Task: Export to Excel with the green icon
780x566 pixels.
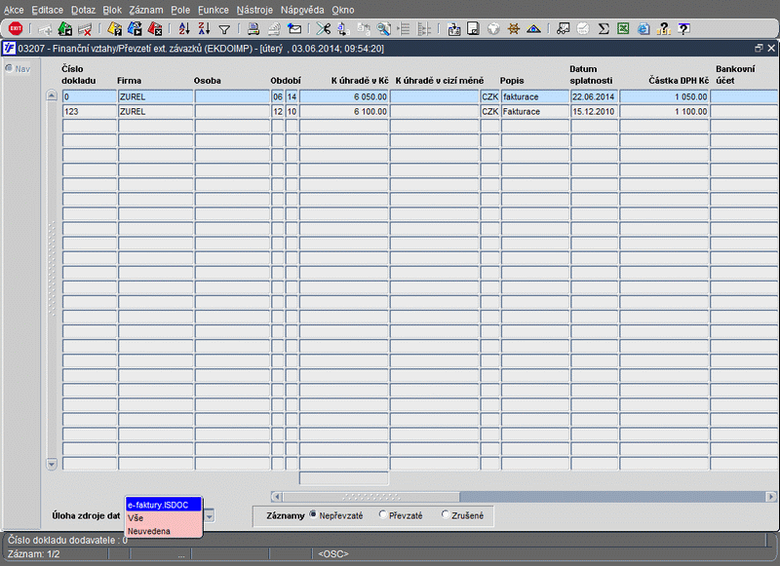Action: click(x=623, y=29)
